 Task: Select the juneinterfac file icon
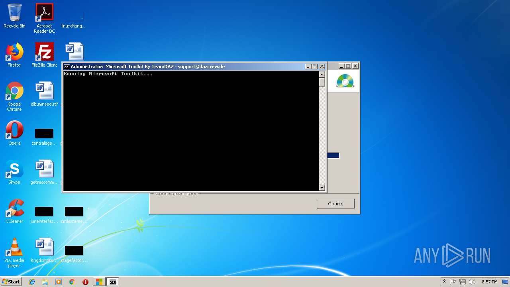coord(44,214)
